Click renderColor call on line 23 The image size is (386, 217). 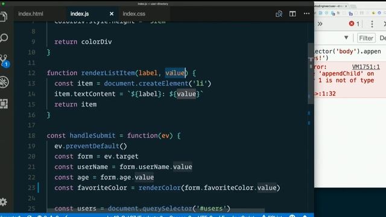click(159, 188)
